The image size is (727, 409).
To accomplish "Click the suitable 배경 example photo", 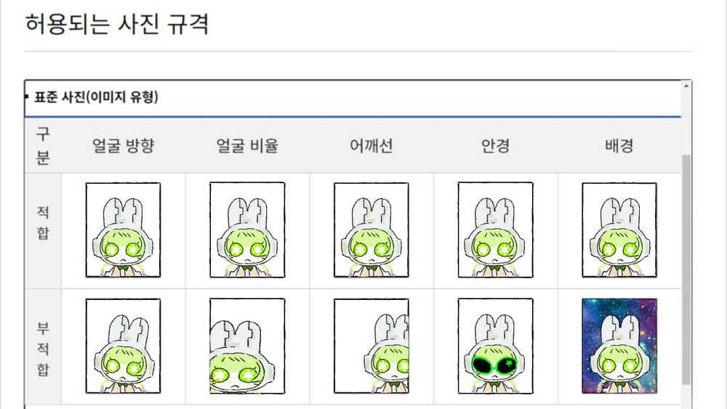I will [619, 230].
